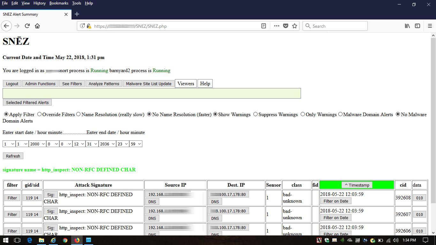The width and height of the screenshot is (436, 245).
Task: Toggle Reader View for this page
Action: coord(264,26)
